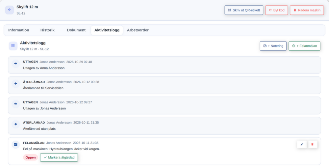Click the Markera åtgärdad button
Image resolution: width=329 pixels, height=166 pixels.
coord(59,157)
